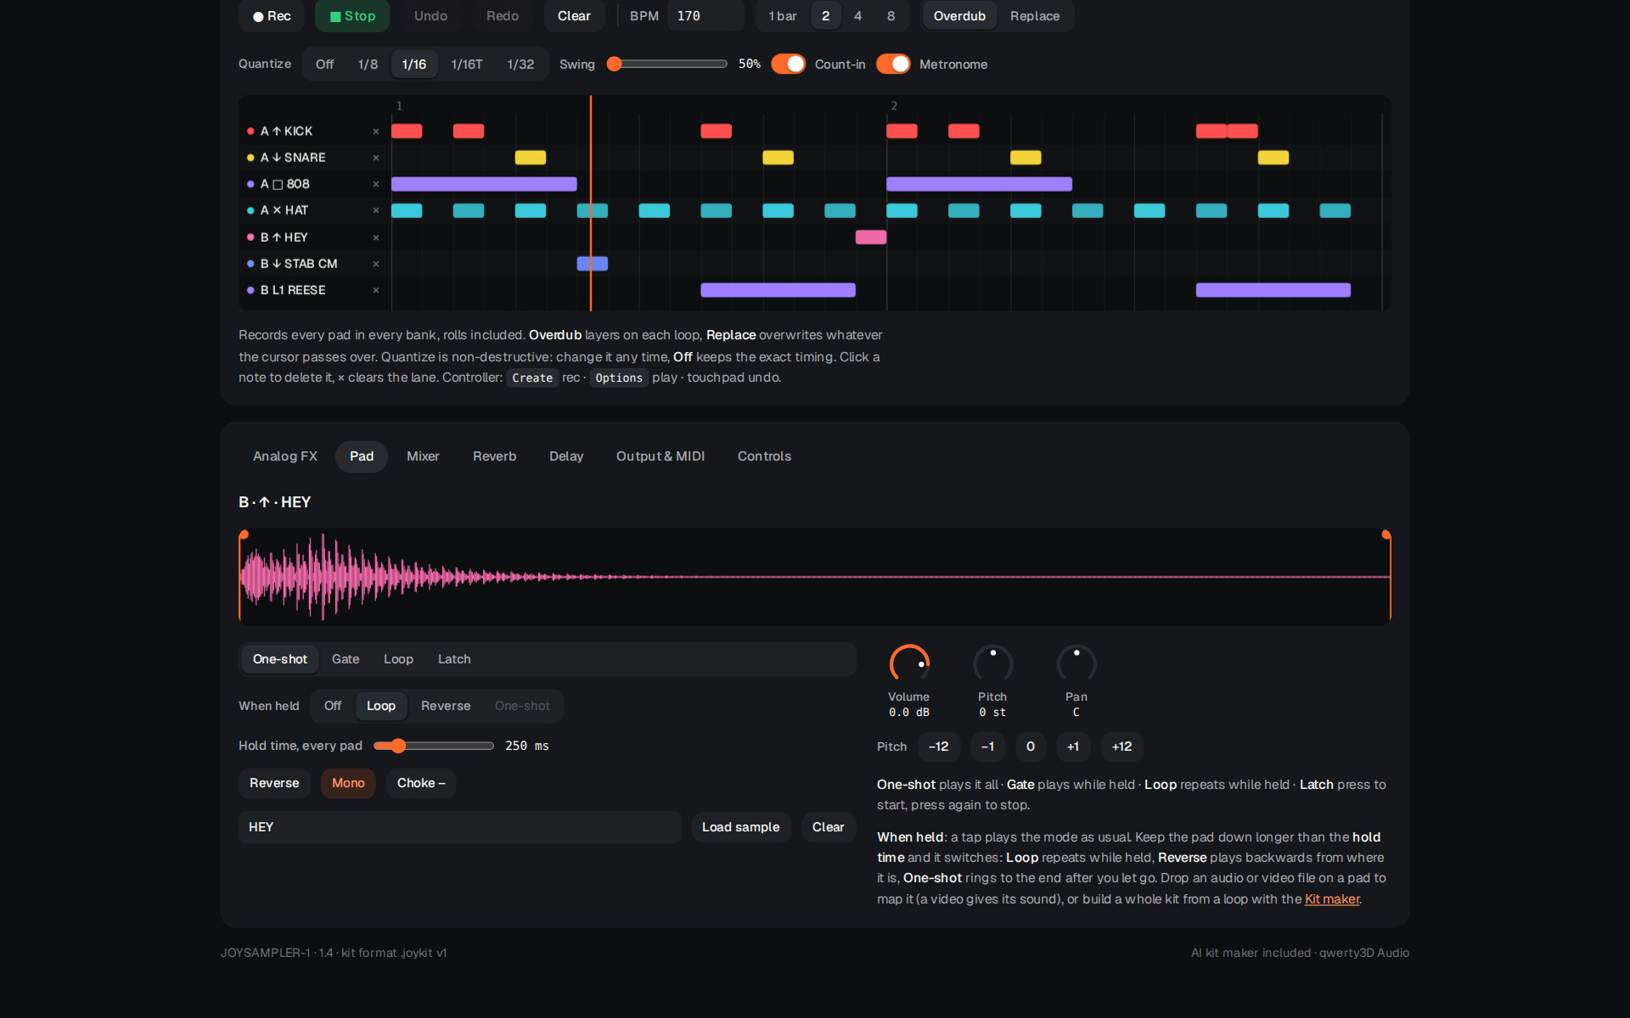The height and width of the screenshot is (1018, 1630).
Task: Open the Analog FX tab
Action: tap(285, 456)
